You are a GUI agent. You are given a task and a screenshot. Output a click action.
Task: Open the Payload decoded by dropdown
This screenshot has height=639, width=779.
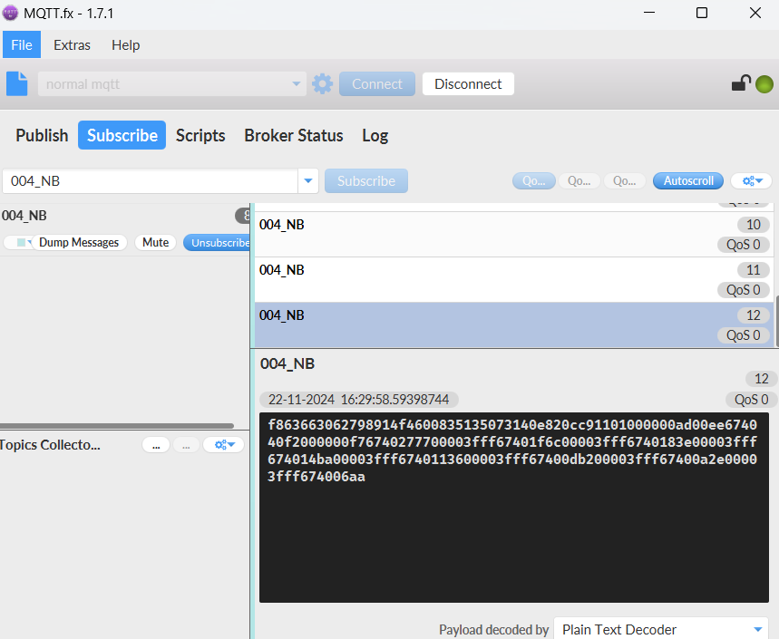pos(661,629)
